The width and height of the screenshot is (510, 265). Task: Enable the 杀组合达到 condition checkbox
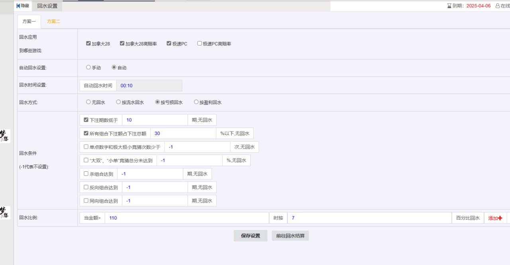coord(86,173)
